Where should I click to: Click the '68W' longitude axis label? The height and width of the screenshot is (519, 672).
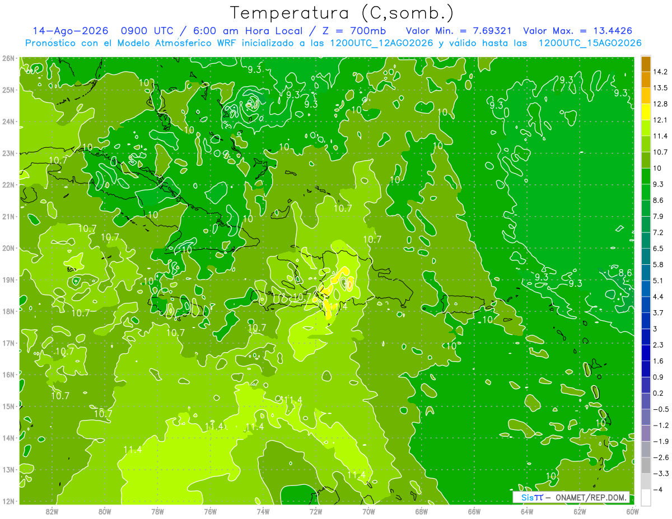click(421, 511)
